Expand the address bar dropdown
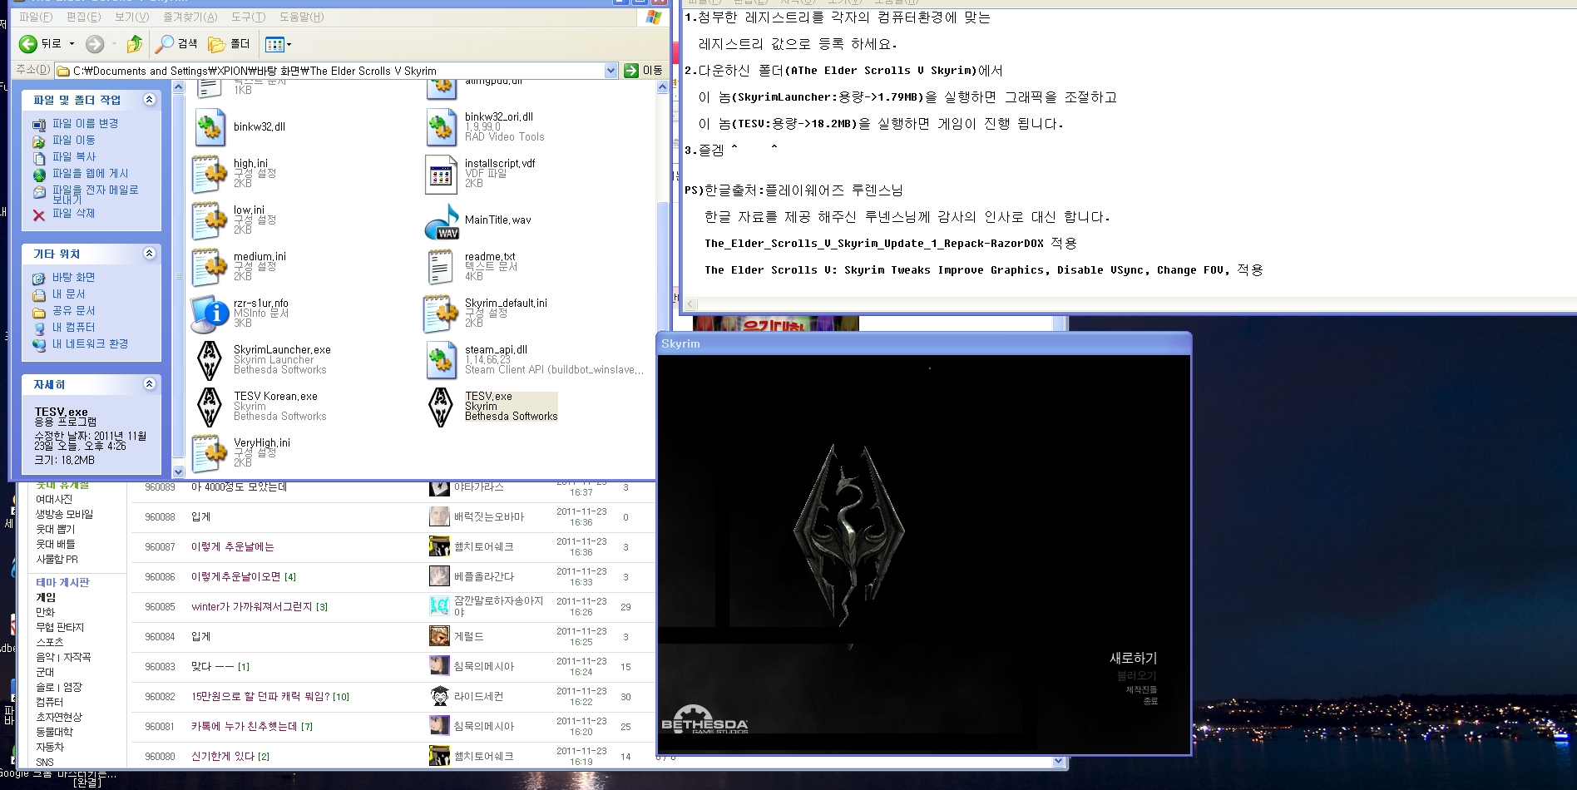The width and height of the screenshot is (1577, 790). coord(611,71)
